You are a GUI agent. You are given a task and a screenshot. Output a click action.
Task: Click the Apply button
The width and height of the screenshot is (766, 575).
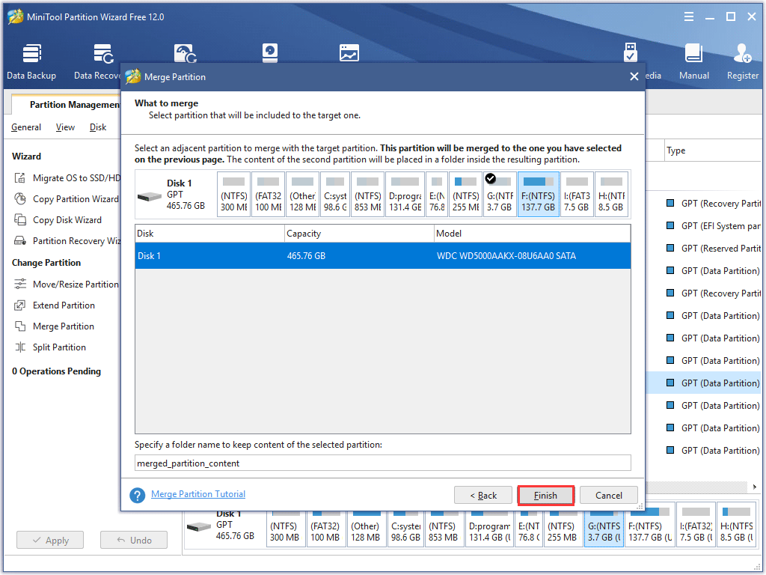[x=50, y=541]
